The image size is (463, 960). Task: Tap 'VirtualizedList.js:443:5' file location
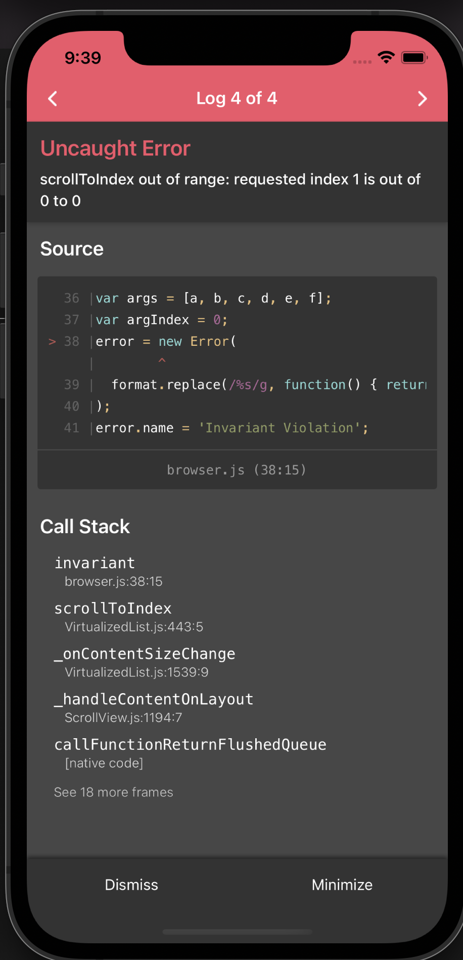(x=134, y=627)
